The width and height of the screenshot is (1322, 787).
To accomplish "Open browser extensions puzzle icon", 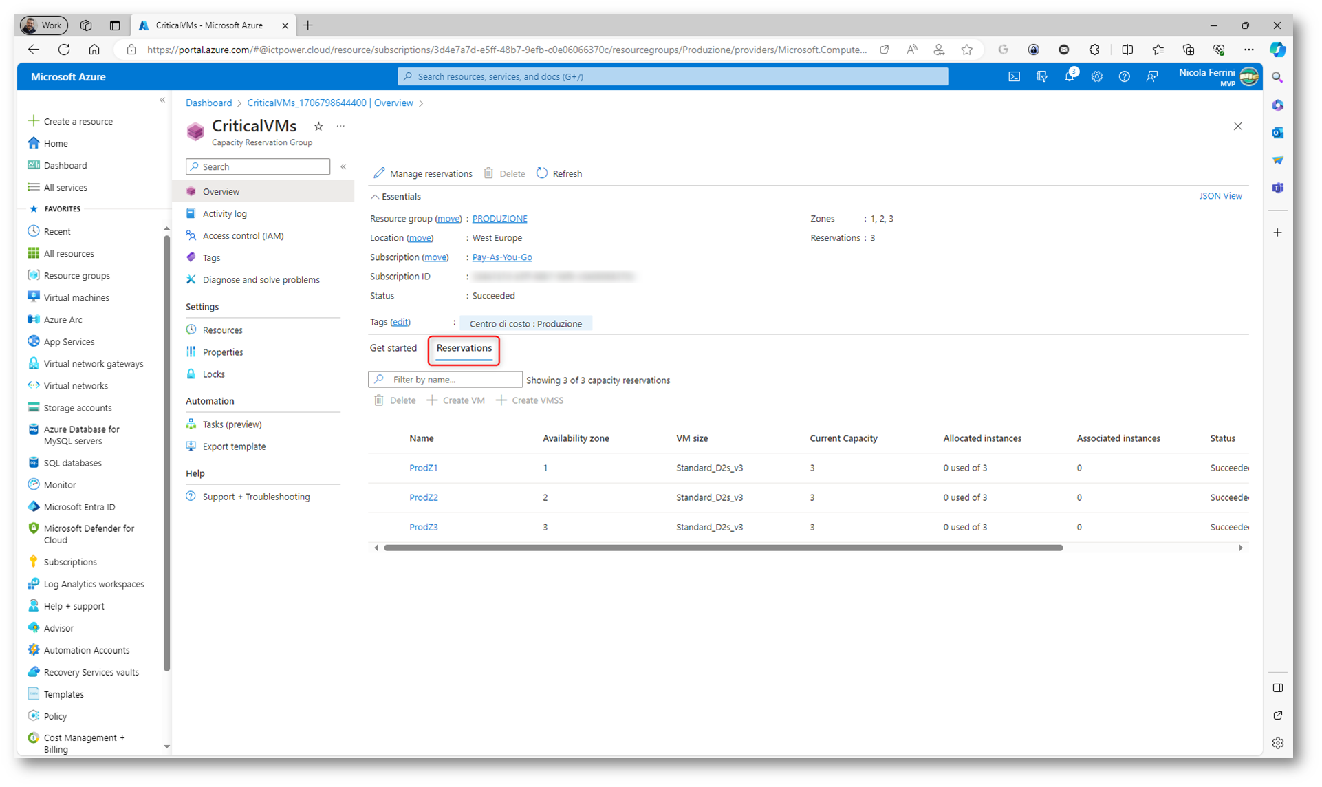I will pyautogui.click(x=1094, y=50).
